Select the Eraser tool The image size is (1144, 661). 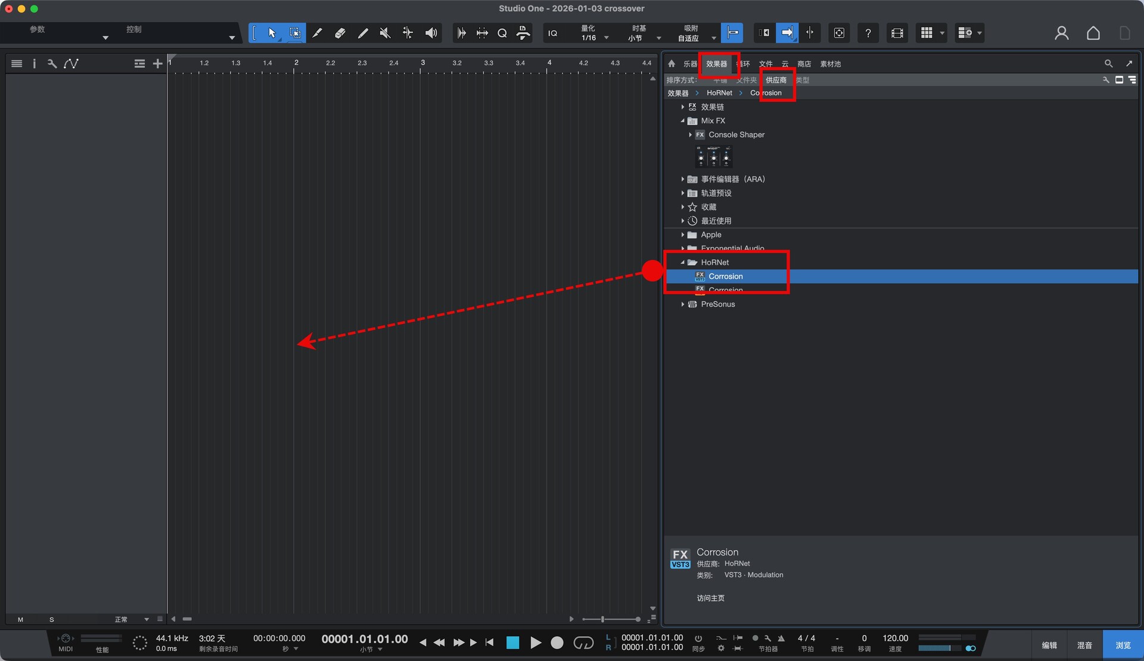tap(340, 33)
